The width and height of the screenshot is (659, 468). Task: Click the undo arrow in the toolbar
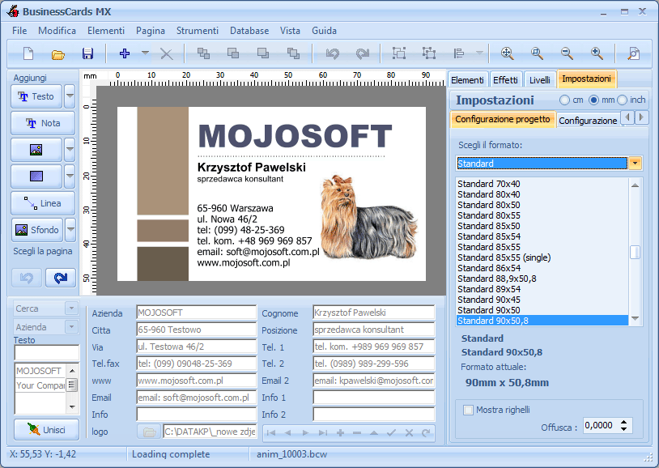(x=333, y=53)
